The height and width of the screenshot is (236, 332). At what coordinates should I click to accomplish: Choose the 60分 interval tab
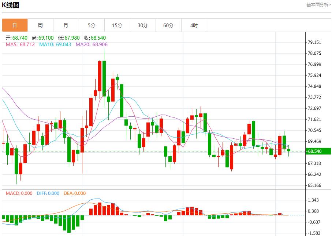[168, 25]
